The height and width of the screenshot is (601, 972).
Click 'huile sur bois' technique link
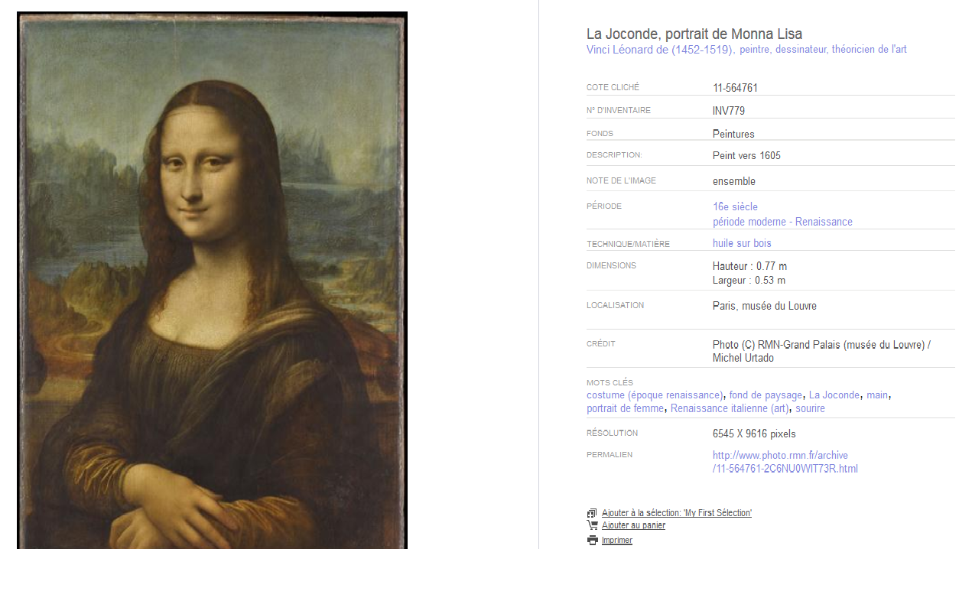tap(742, 243)
